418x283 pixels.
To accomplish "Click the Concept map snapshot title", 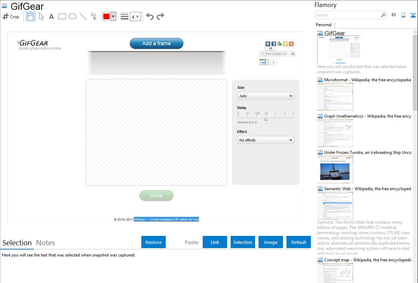I will (368, 260).
